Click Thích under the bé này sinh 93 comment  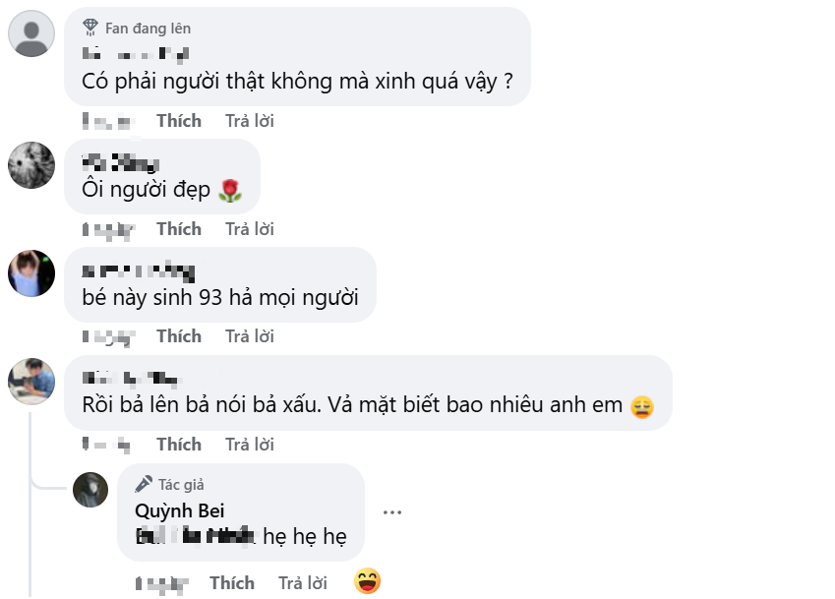click(x=178, y=335)
